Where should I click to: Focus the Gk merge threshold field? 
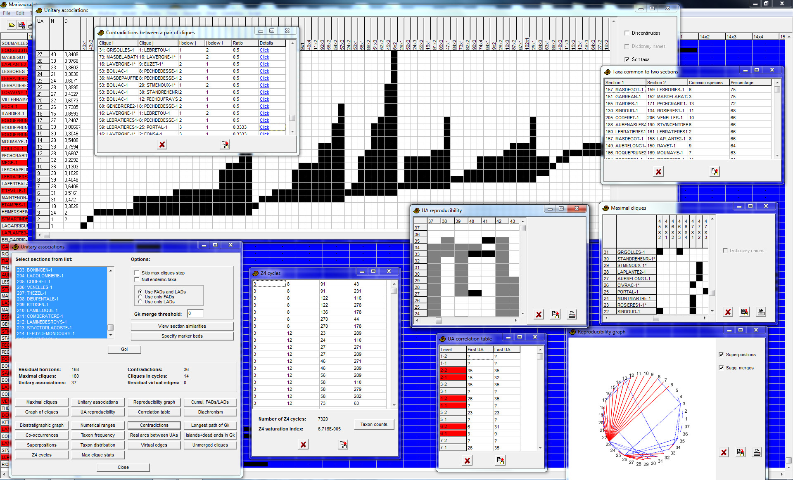coord(195,314)
